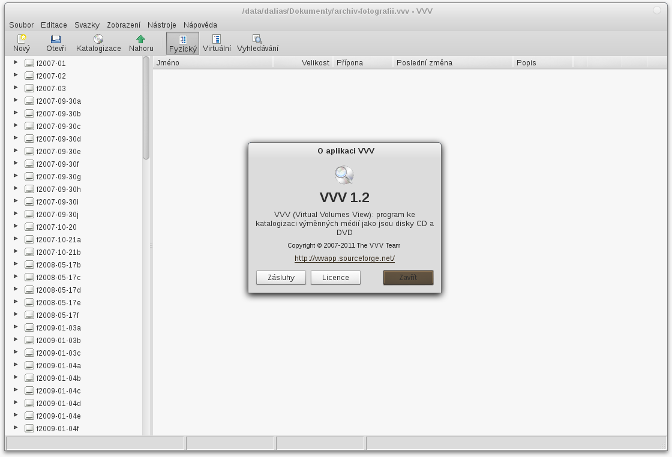
Task: Click the Nahoru up-arrow icon
Action: (140, 39)
